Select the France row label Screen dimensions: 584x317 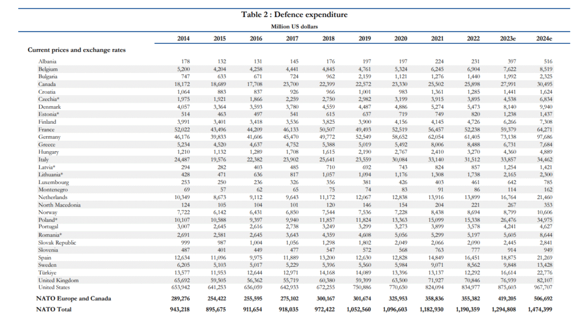pyautogui.click(x=46, y=129)
